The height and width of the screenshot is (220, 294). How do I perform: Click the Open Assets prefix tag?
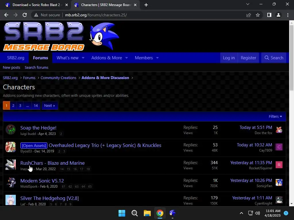pos(34,146)
